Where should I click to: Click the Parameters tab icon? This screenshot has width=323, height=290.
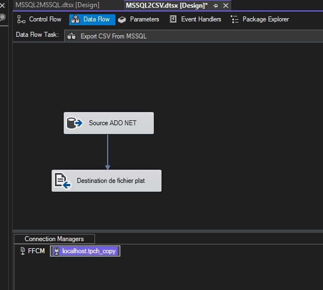[122, 20]
